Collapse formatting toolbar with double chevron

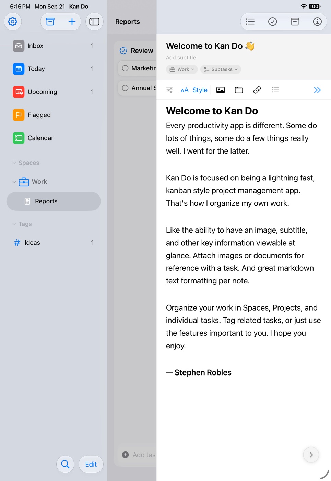[x=317, y=90]
